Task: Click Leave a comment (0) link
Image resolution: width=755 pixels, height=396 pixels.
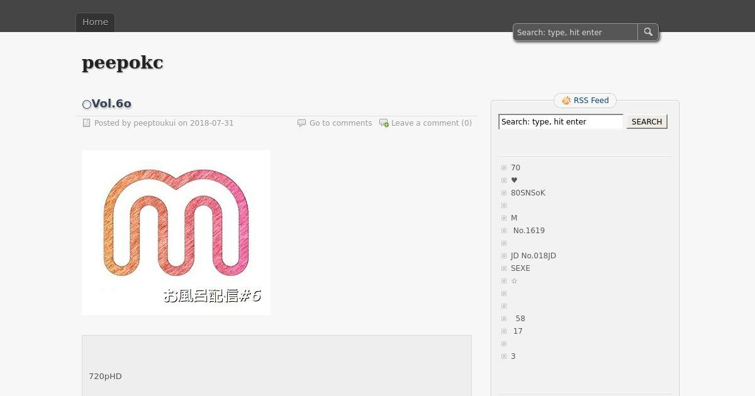Action: pos(432,123)
